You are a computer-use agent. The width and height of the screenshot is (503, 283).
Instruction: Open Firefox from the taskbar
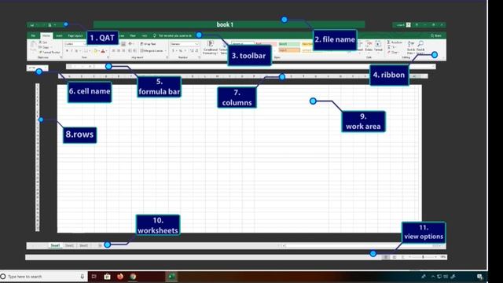[x=120, y=276]
